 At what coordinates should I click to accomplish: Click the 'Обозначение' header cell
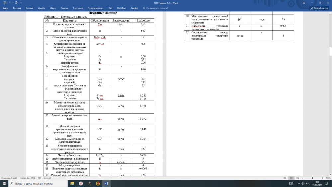click(x=100, y=21)
